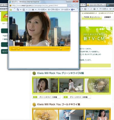
Task: Switch to the ニュージーランド browser tab
Action: (x=96, y=5)
